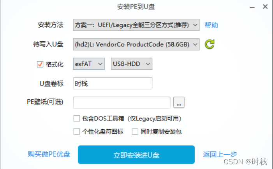Click the 安装方法 dropdown arrow chevron
This screenshot has height=169, width=273.
tap(195, 25)
